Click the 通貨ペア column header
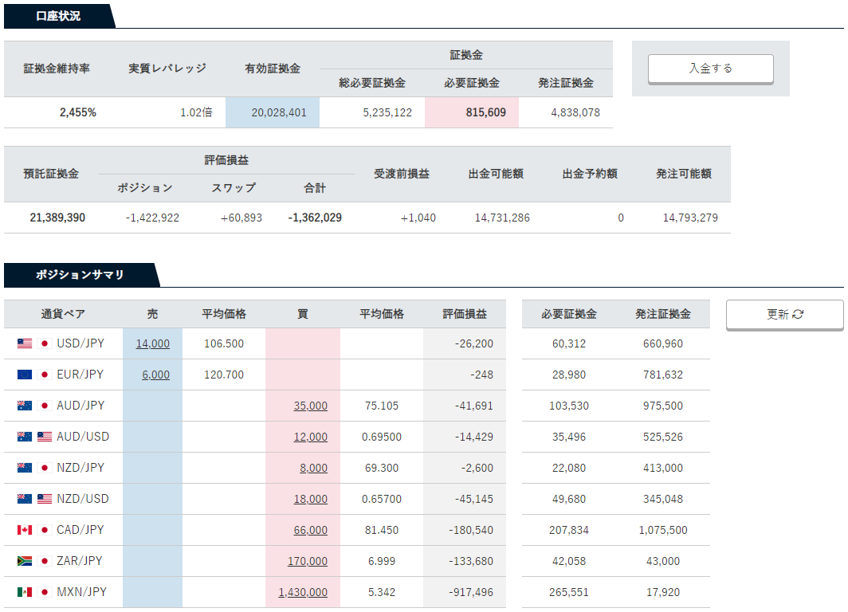 pos(63,314)
